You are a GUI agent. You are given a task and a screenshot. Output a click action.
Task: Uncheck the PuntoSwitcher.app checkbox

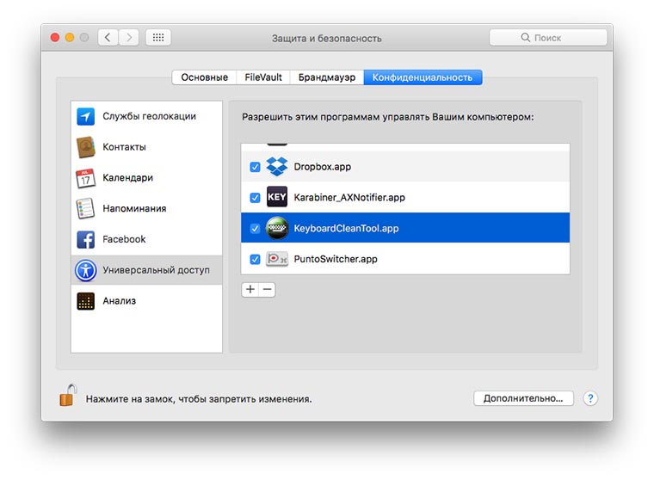tap(255, 259)
